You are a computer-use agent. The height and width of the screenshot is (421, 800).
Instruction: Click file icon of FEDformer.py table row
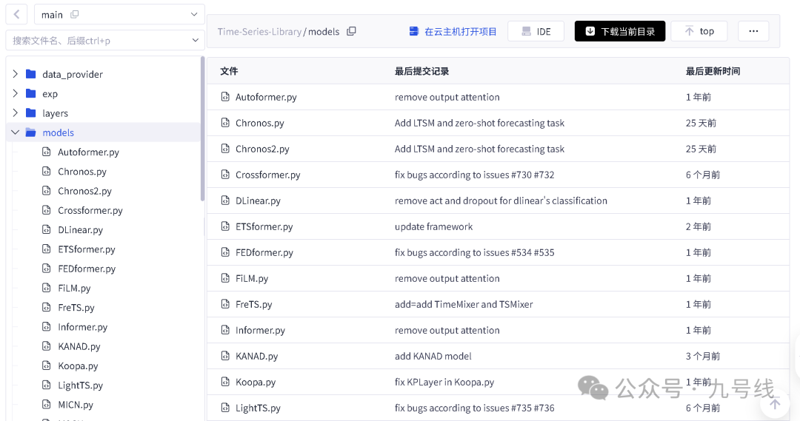pyautogui.click(x=225, y=252)
